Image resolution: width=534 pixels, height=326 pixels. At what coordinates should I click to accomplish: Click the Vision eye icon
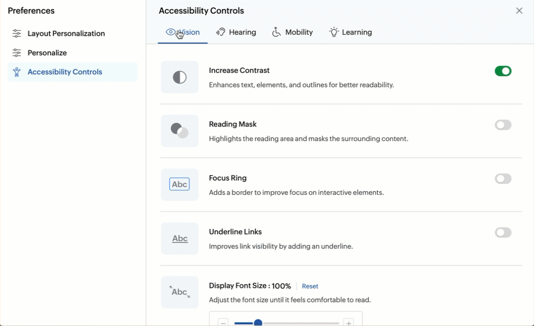tap(171, 32)
